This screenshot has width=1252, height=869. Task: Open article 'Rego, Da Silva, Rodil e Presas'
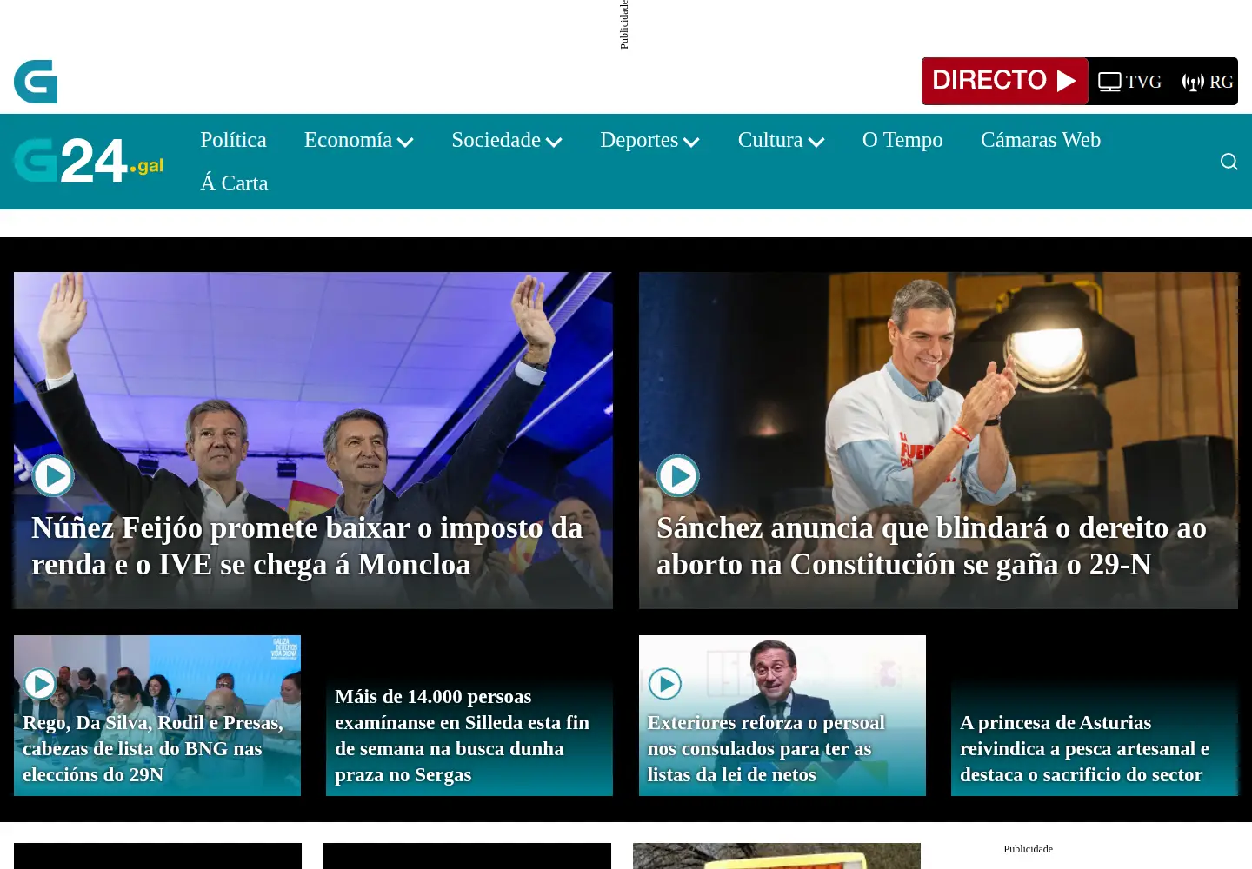(153, 748)
